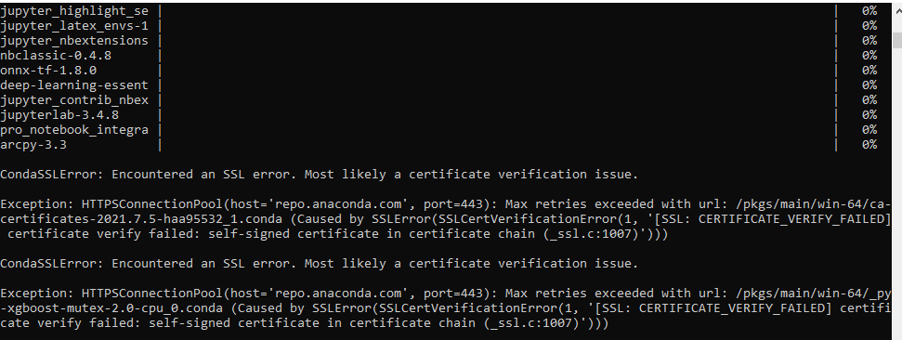
Task: Select the pro_notebook_integra package name
Action: pos(74,130)
